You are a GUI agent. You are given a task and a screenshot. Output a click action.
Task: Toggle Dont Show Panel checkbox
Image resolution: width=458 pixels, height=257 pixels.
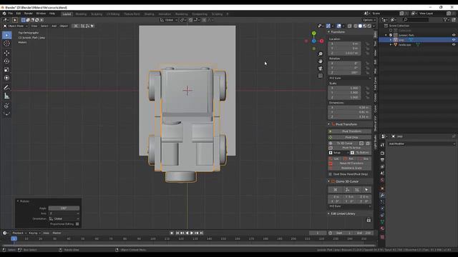pyautogui.click(x=331, y=174)
